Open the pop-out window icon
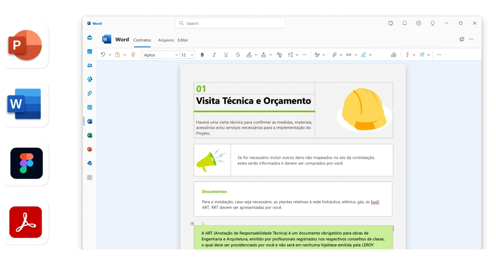Viewport: 496px width, 267px height. (x=462, y=39)
